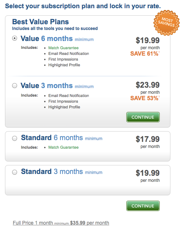
Task: Click Continue button in Best Value Plans box
Action: pos(143,117)
